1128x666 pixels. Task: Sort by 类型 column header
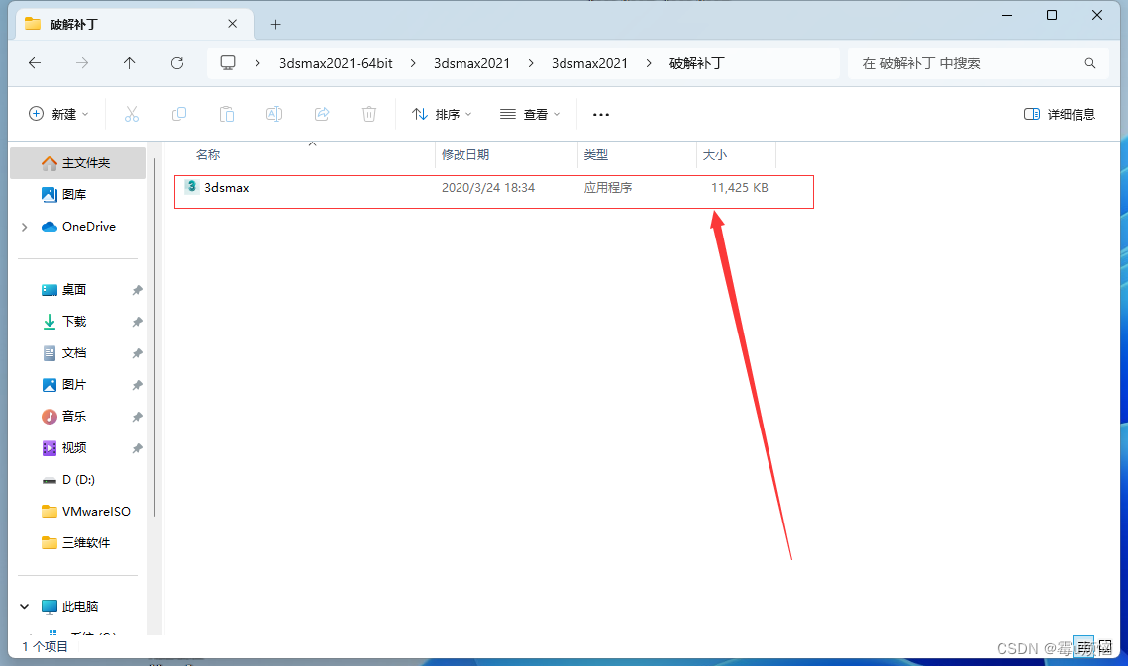[595, 154]
